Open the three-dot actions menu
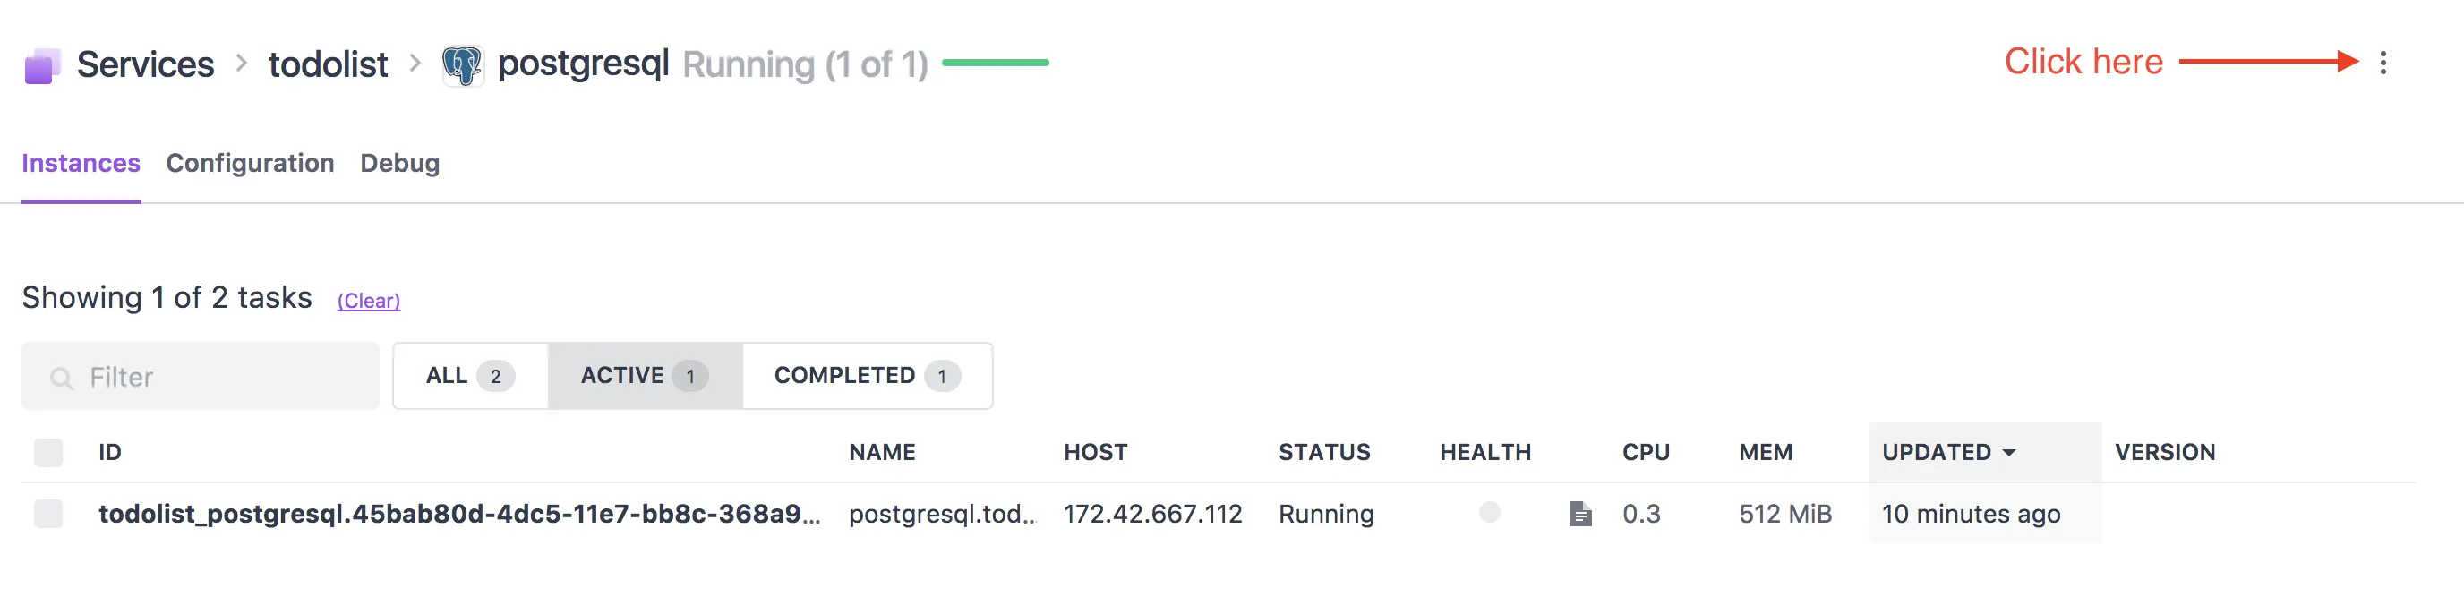 (2383, 64)
